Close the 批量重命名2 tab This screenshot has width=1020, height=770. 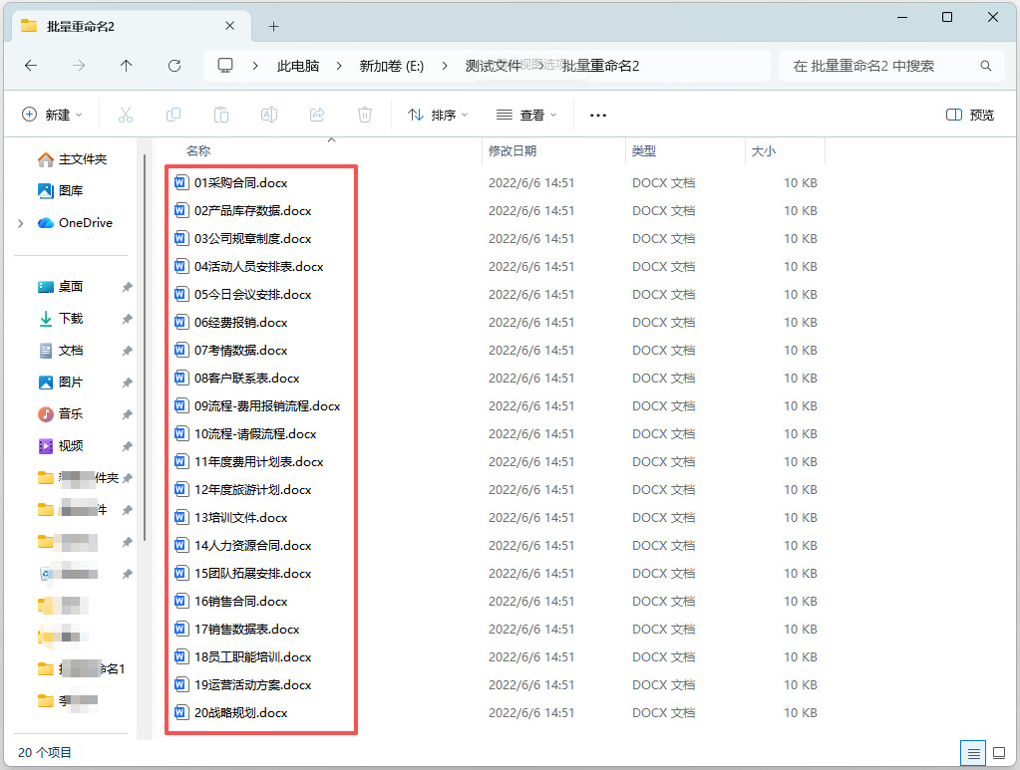[x=230, y=26]
